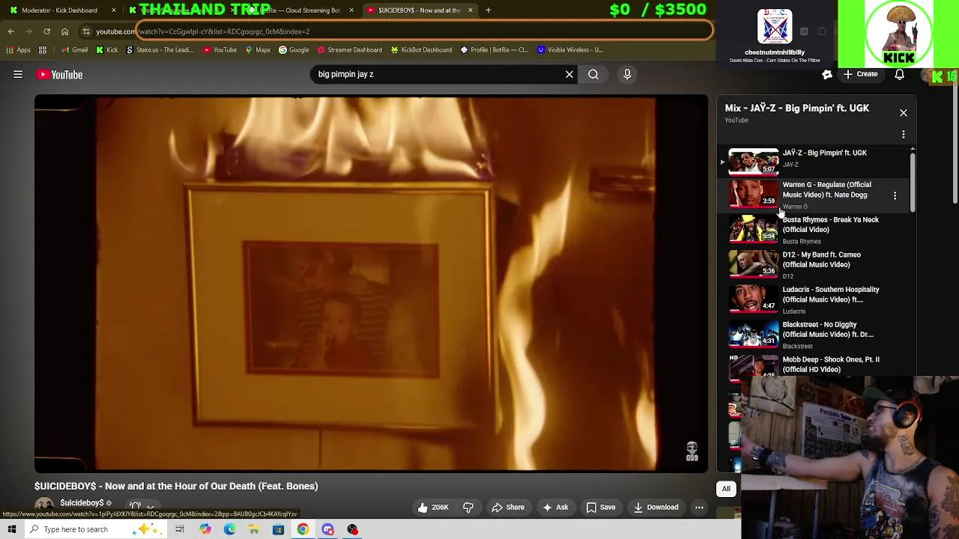Open options for the Warren G Regulate video
Image resolution: width=959 pixels, height=539 pixels.
pyautogui.click(x=895, y=195)
